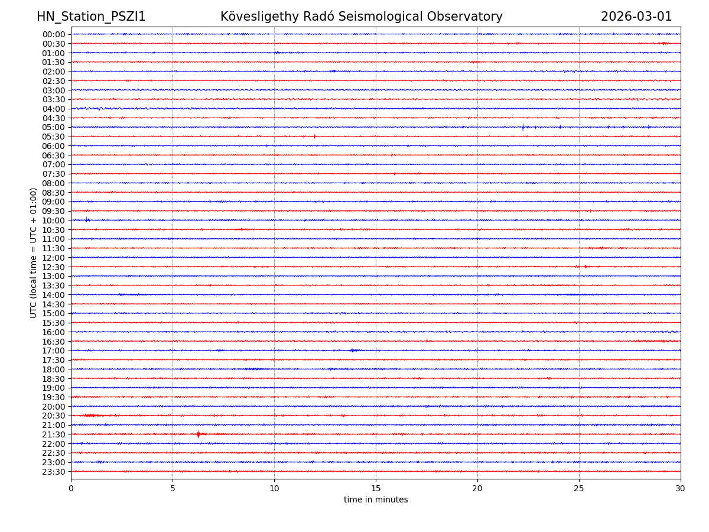Click the "time in minutes" axis label

(x=376, y=500)
